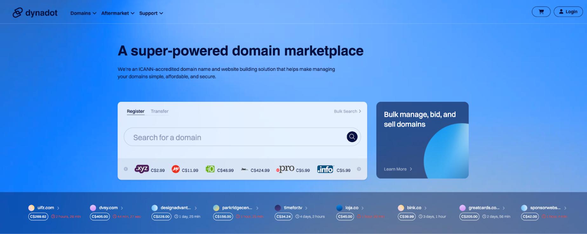This screenshot has width=587, height=234.
Task: Select the .me domain logo
Action: coord(176,169)
